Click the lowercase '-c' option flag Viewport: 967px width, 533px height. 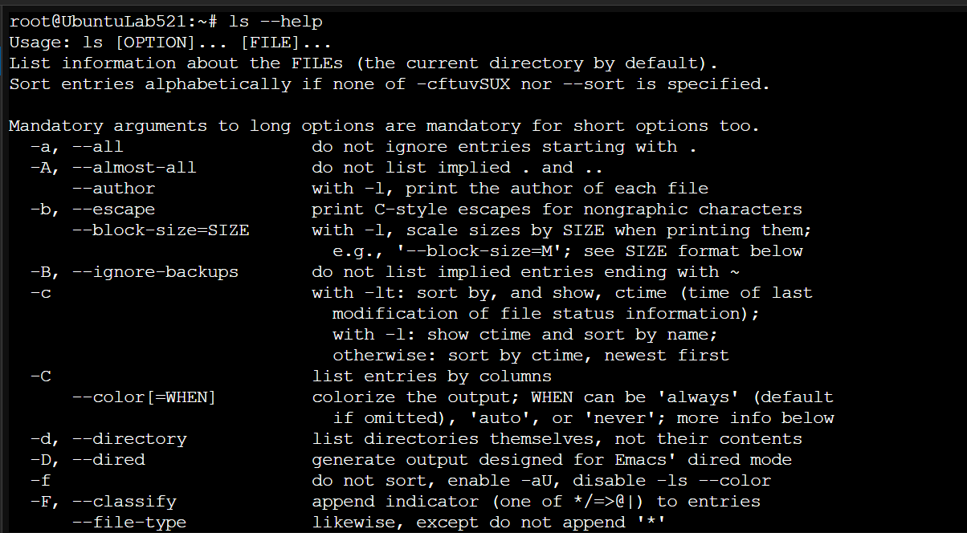40,293
